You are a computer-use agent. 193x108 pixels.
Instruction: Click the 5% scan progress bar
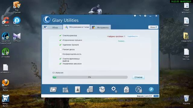click(x=90, y=77)
